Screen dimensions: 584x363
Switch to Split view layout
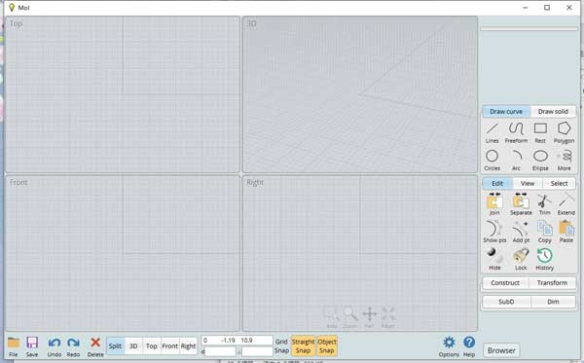tap(115, 346)
